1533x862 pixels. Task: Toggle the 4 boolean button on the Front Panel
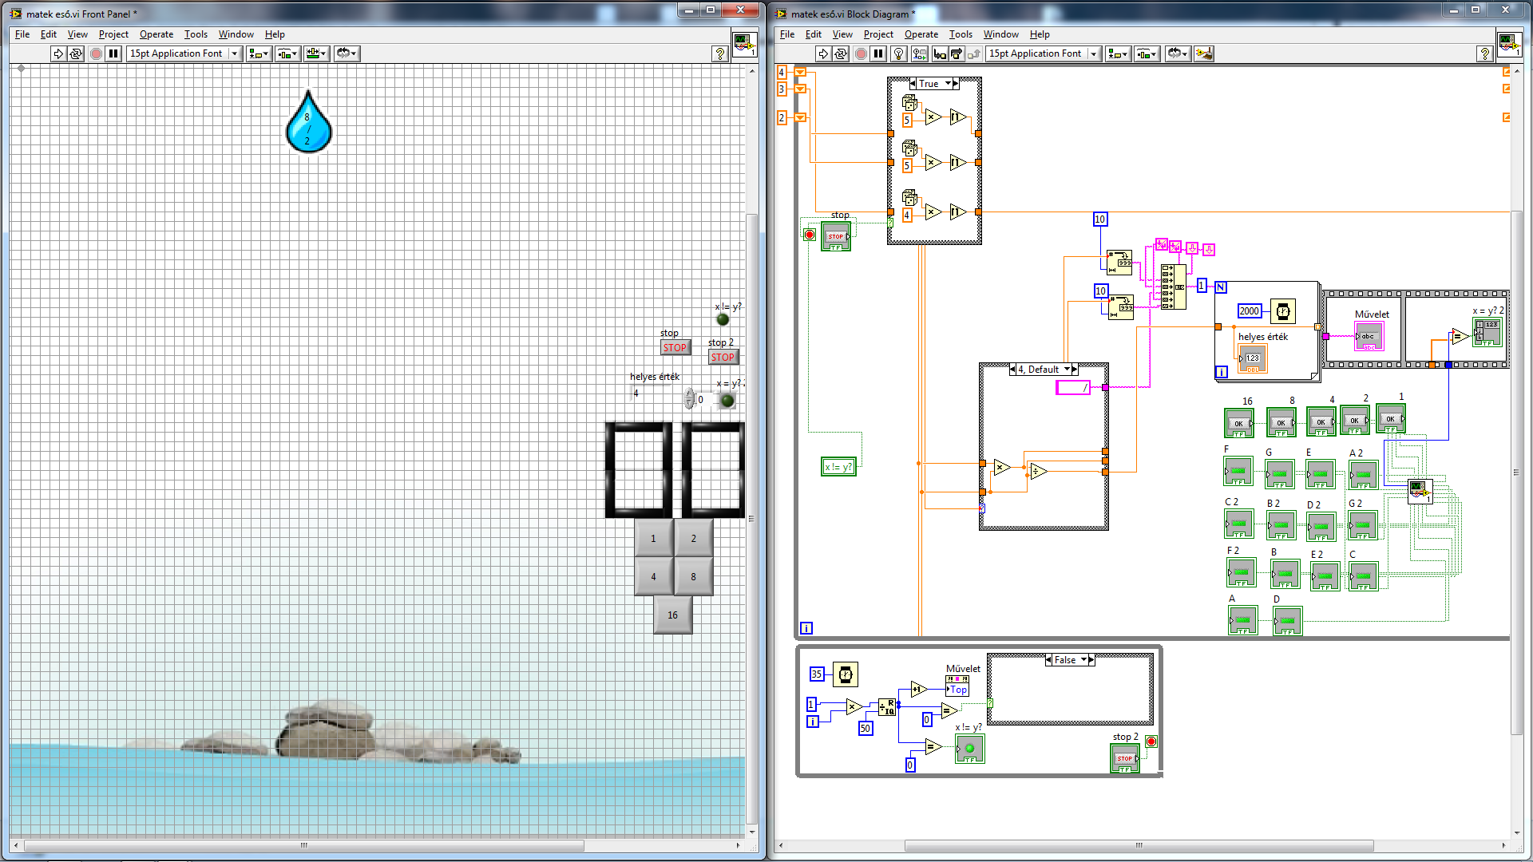point(653,576)
